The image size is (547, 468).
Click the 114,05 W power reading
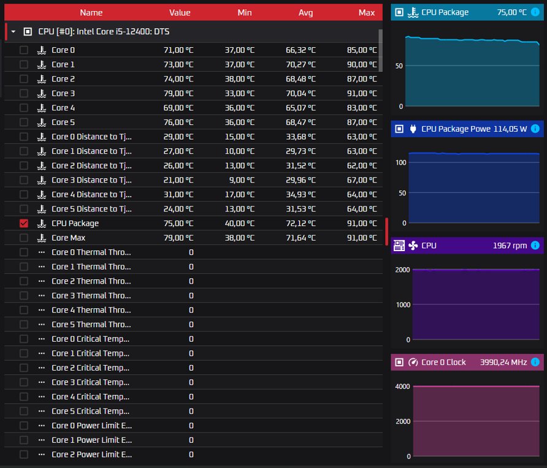point(510,129)
